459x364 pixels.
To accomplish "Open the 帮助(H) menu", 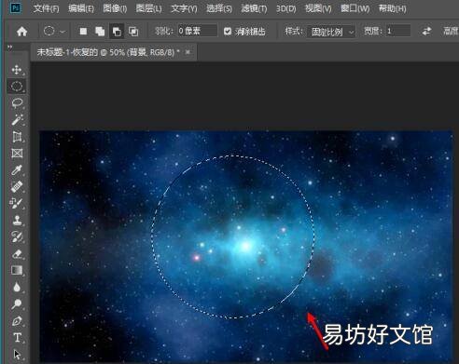I will point(392,8).
